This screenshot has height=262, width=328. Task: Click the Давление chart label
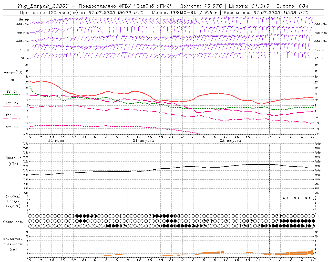click(x=13, y=158)
